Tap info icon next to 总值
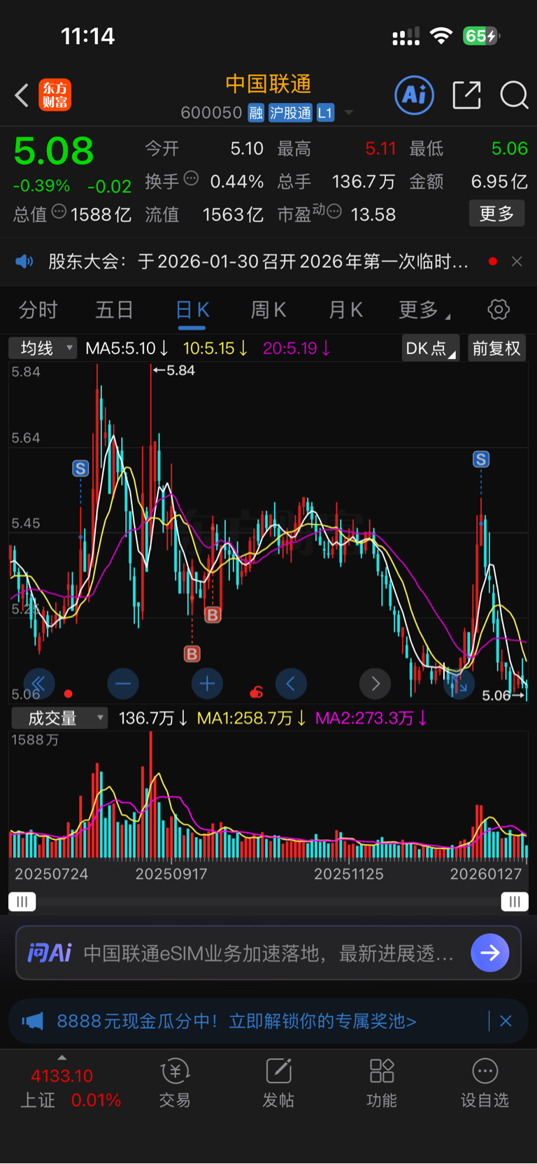This screenshot has width=537, height=1164. click(59, 211)
